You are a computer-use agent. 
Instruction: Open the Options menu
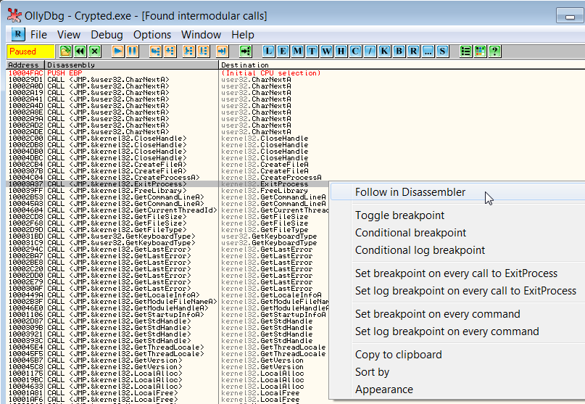pos(152,35)
